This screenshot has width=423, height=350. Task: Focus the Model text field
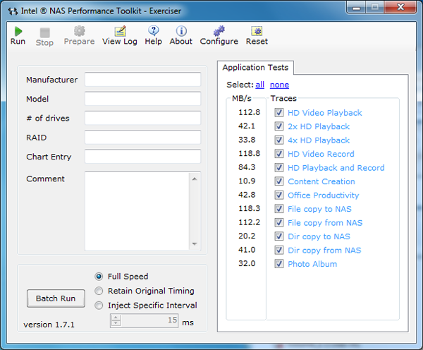[x=142, y=99]
